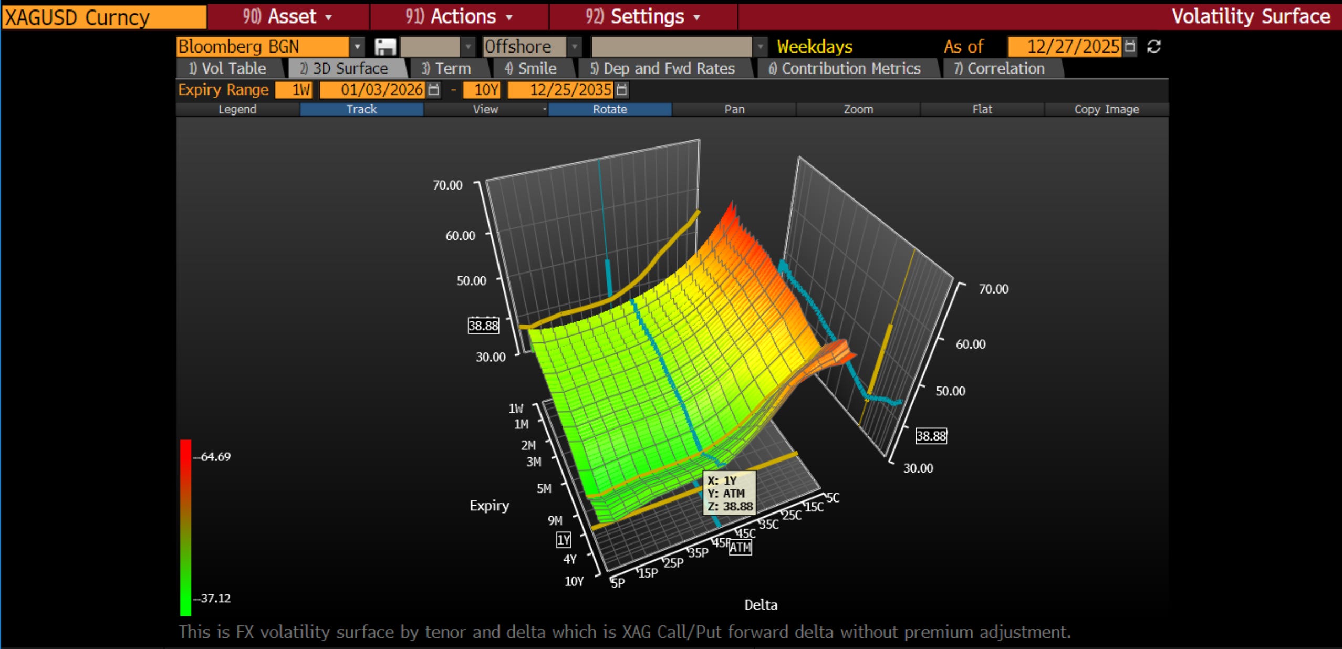Click the red-green volatility color scale bar

(185, 527)
